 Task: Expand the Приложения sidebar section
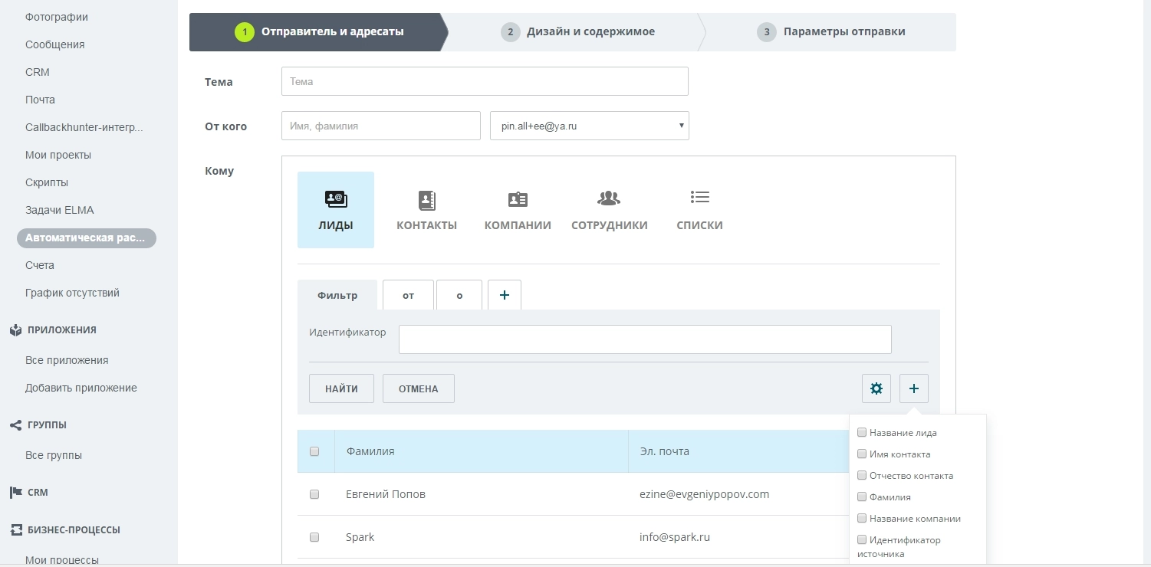(x=61, y=330)
